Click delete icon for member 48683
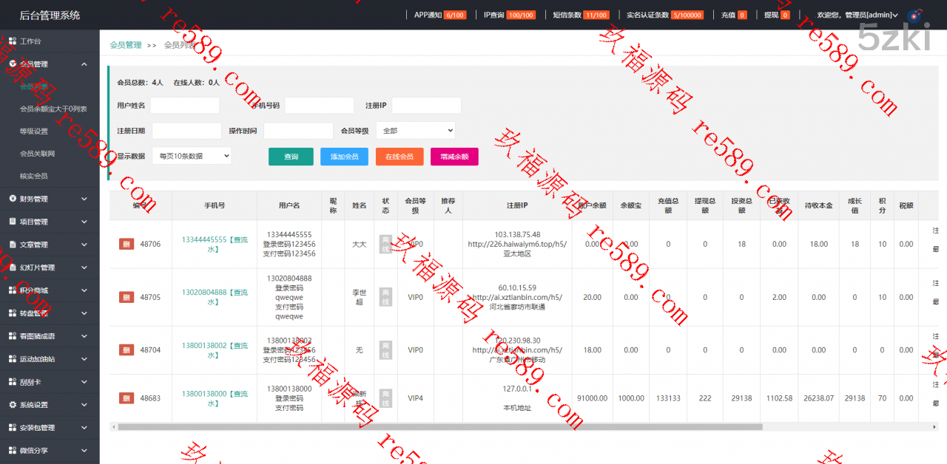 (127, 398)
